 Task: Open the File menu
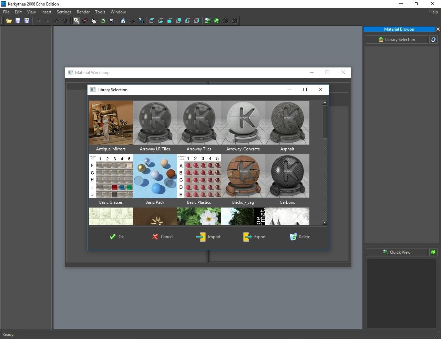[6, 12]
